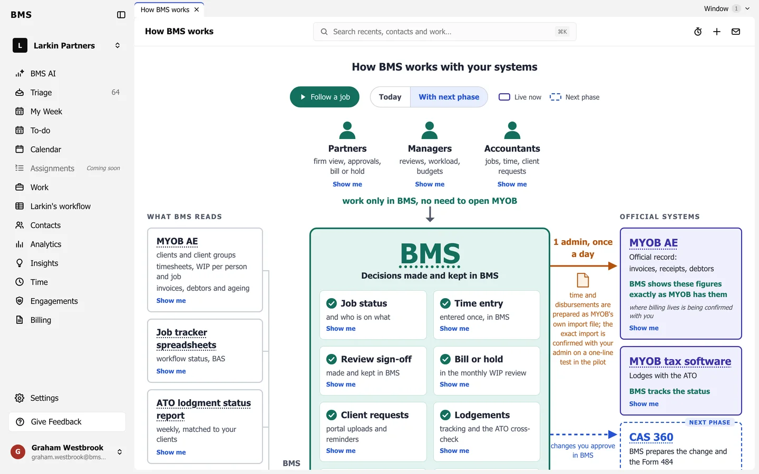Click the Follow a job button
The width and height of the screenshot is (759, 474).
tap(325, 97)
